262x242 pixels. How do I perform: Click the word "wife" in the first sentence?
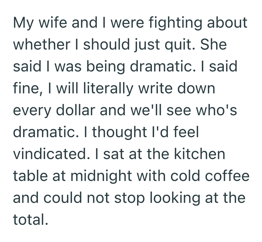pos(53,23)
